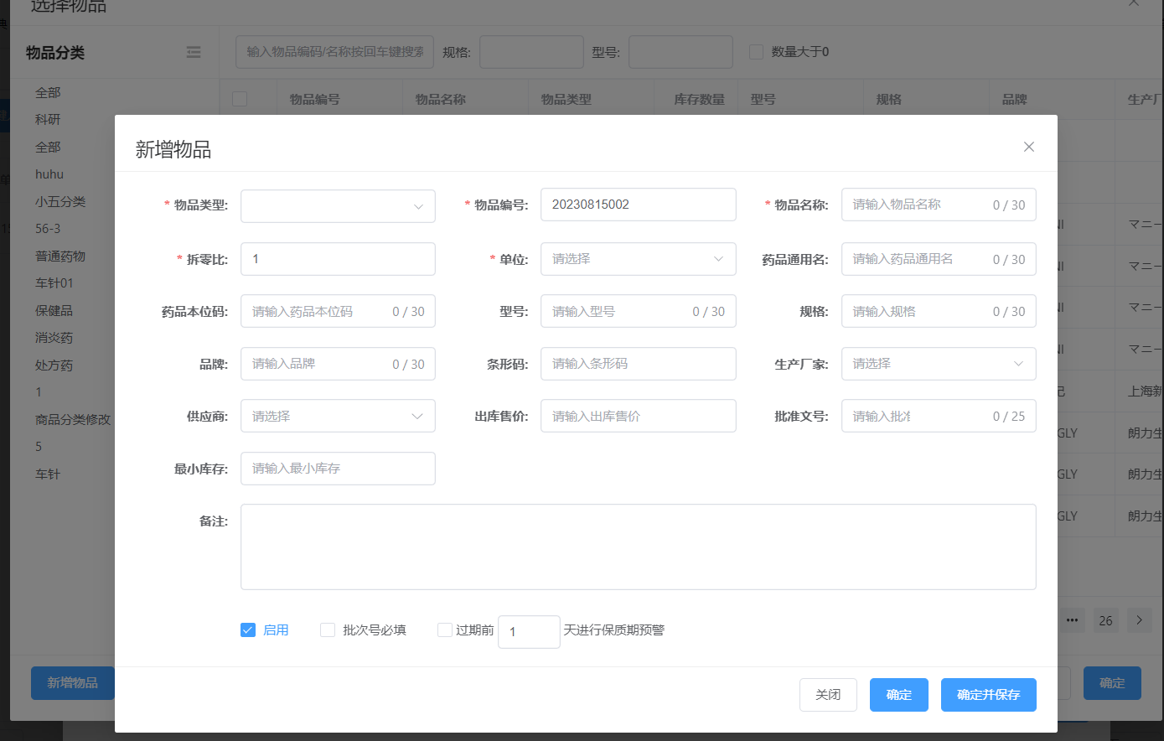Close the 新增物品 dialog with X
Viewport: 1164px width, 741px height.
click(x=1028, y=147)
